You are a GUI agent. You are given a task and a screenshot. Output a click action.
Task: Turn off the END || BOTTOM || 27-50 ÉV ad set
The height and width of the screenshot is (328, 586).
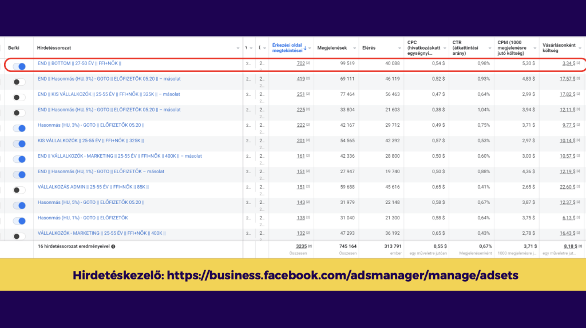(19, 66)
